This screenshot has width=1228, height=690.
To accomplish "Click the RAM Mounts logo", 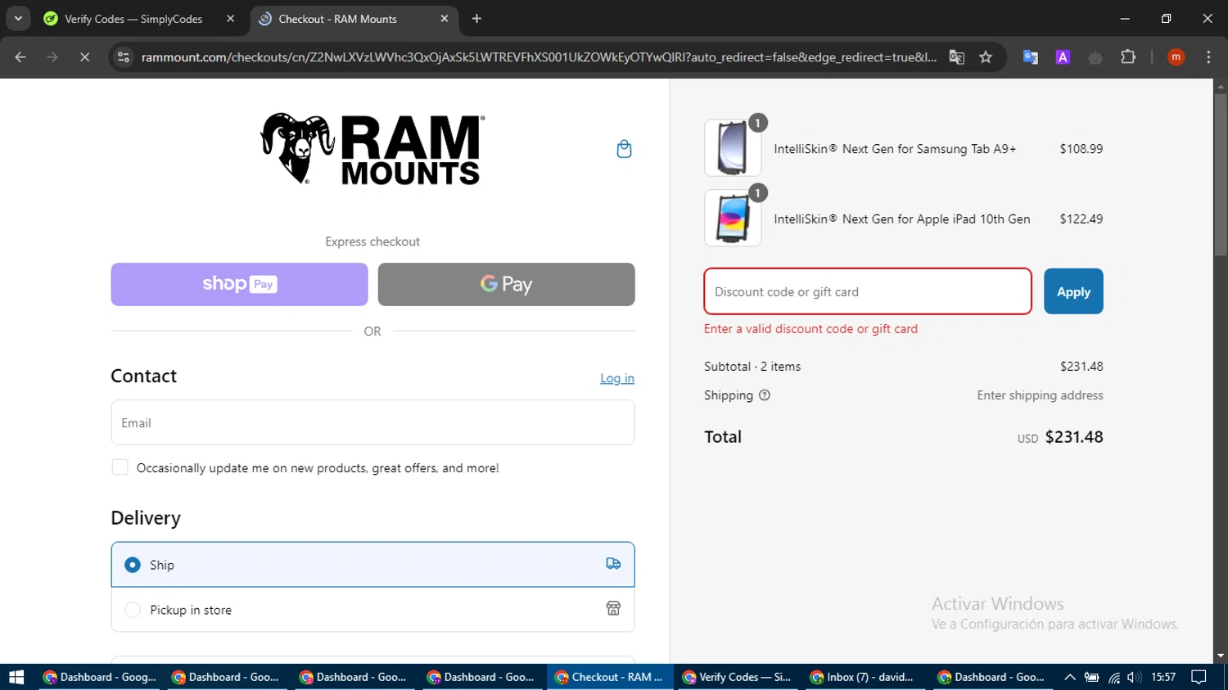I will tap(372, 149).
